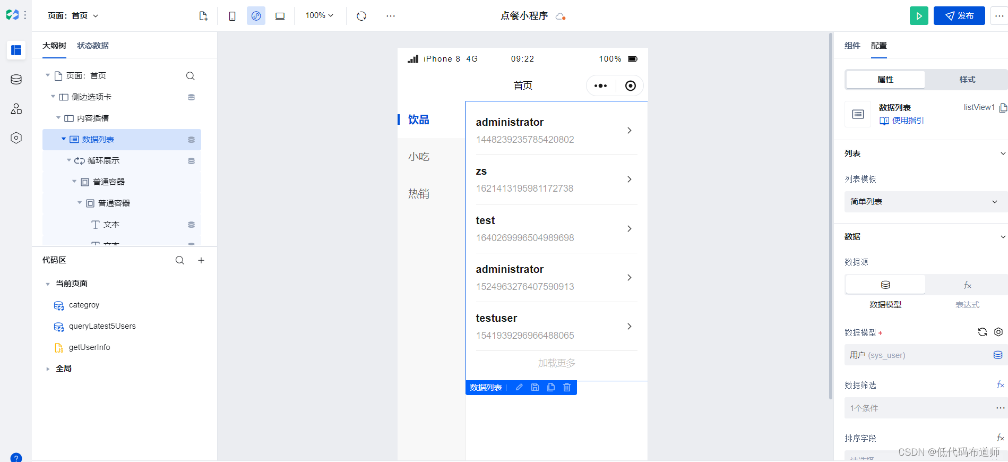Delete the 数据列表 component via trash icon
The height and width of the screenshot is (462, 1008).
pos(567,388)
